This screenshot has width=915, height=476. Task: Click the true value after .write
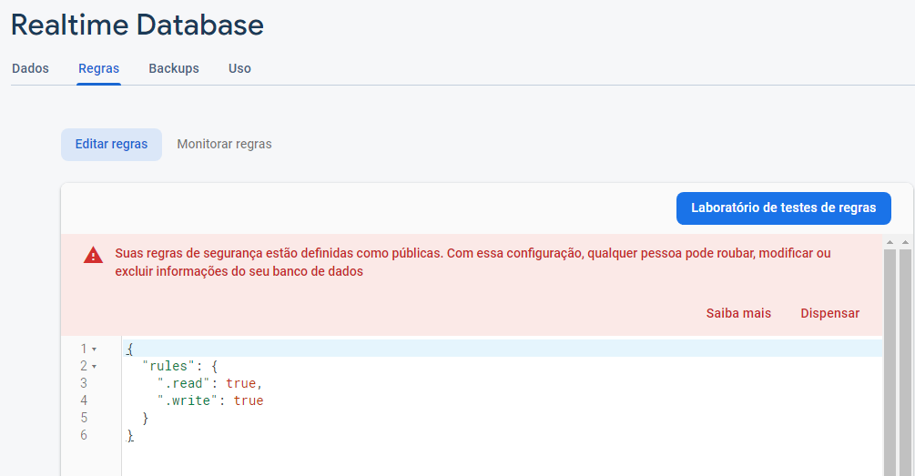[249, 400]
